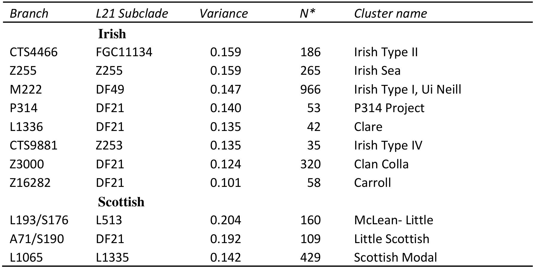Viewport: 537px width, 267px height.
Task: Click the Z16282 branch cell
Action: click(x=30, y=183)
